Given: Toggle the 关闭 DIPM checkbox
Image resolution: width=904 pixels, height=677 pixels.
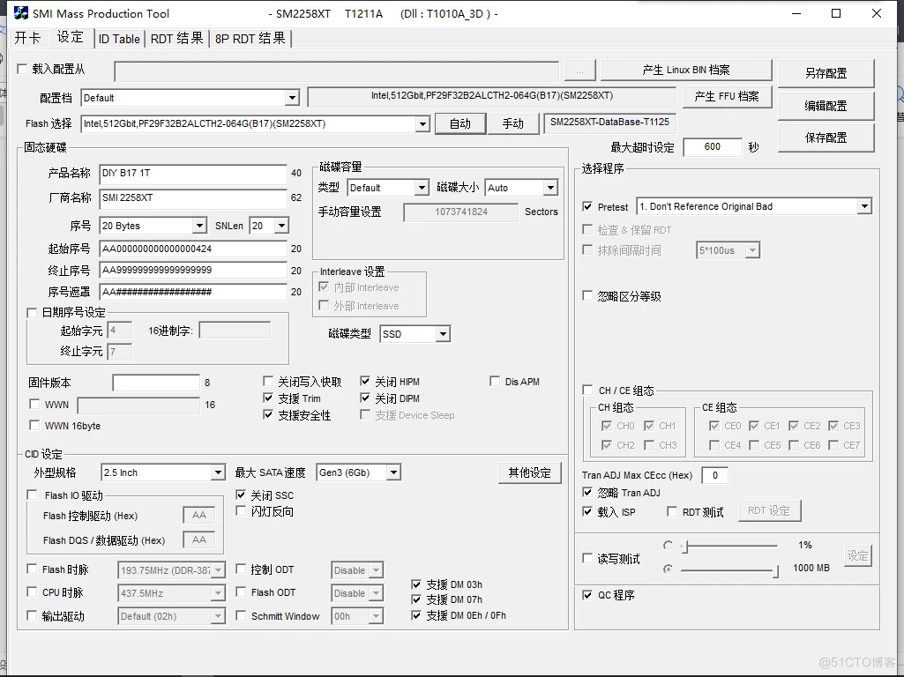Looking at the screenshot, I should click(x=365, y=398).
